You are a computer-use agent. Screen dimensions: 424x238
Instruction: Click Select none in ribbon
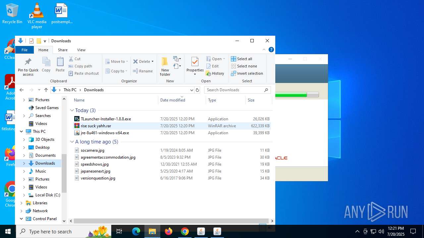244,66
